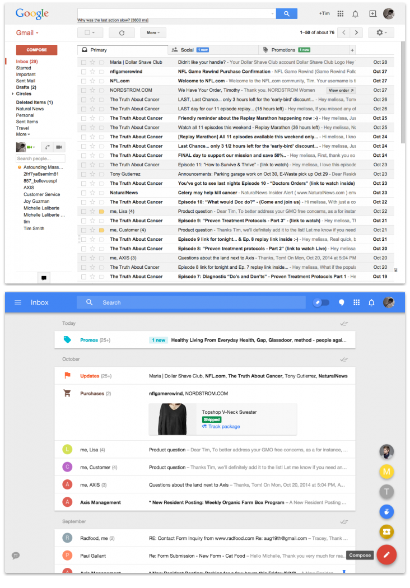Click the blue Google search button
This screenshot has height=588, width=410.
tap(287, 14)
